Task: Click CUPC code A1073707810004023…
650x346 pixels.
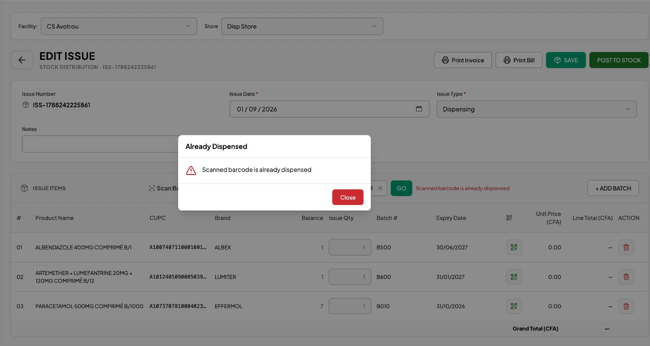Action: point(178,306)
